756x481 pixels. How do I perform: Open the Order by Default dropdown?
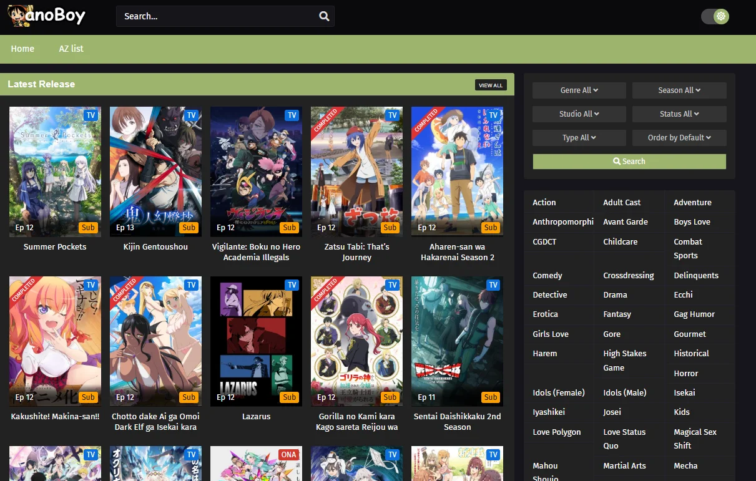679,138
